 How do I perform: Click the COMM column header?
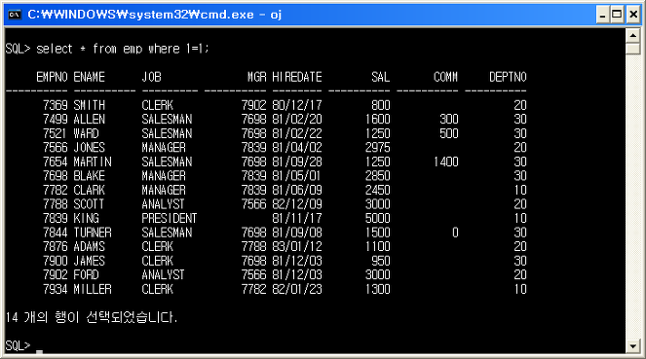click(x=445, y=77)
